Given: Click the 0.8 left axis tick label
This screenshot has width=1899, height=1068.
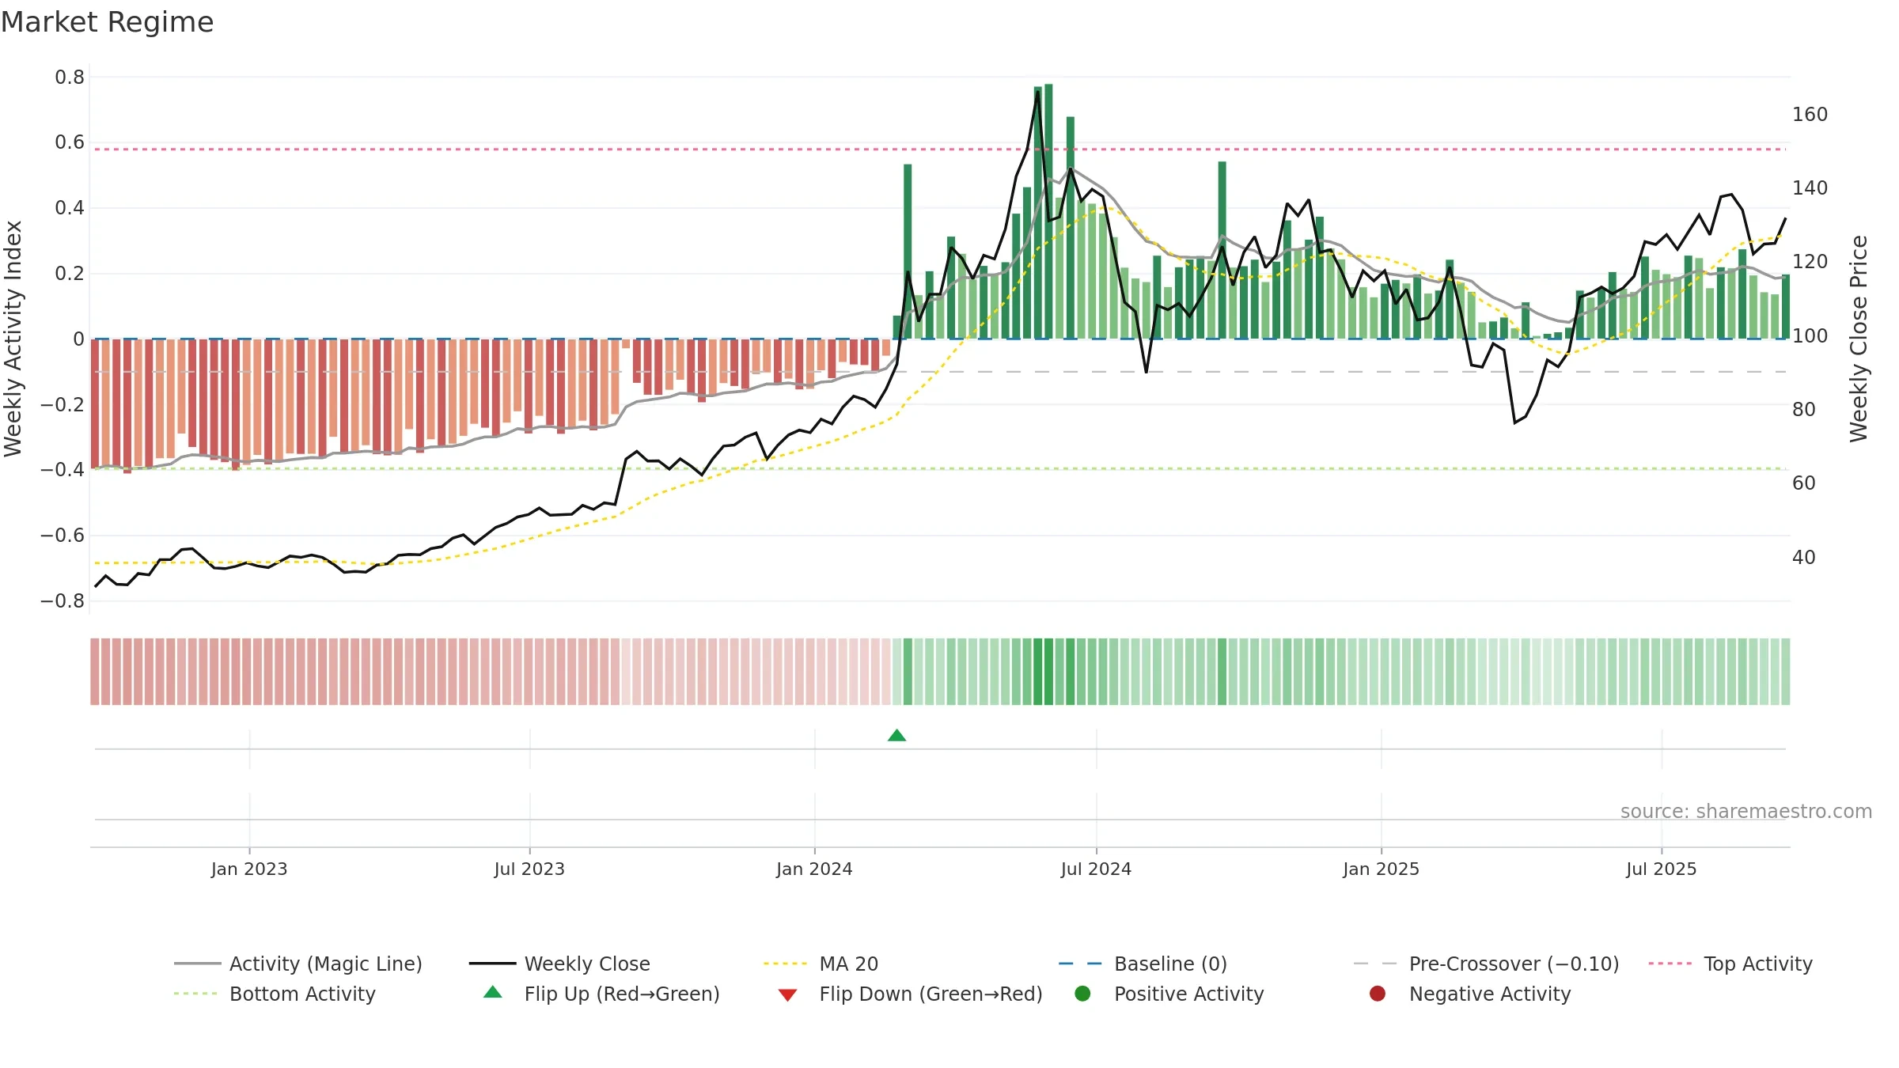Looking at the screenshot, I should click(x=70, y=78).
